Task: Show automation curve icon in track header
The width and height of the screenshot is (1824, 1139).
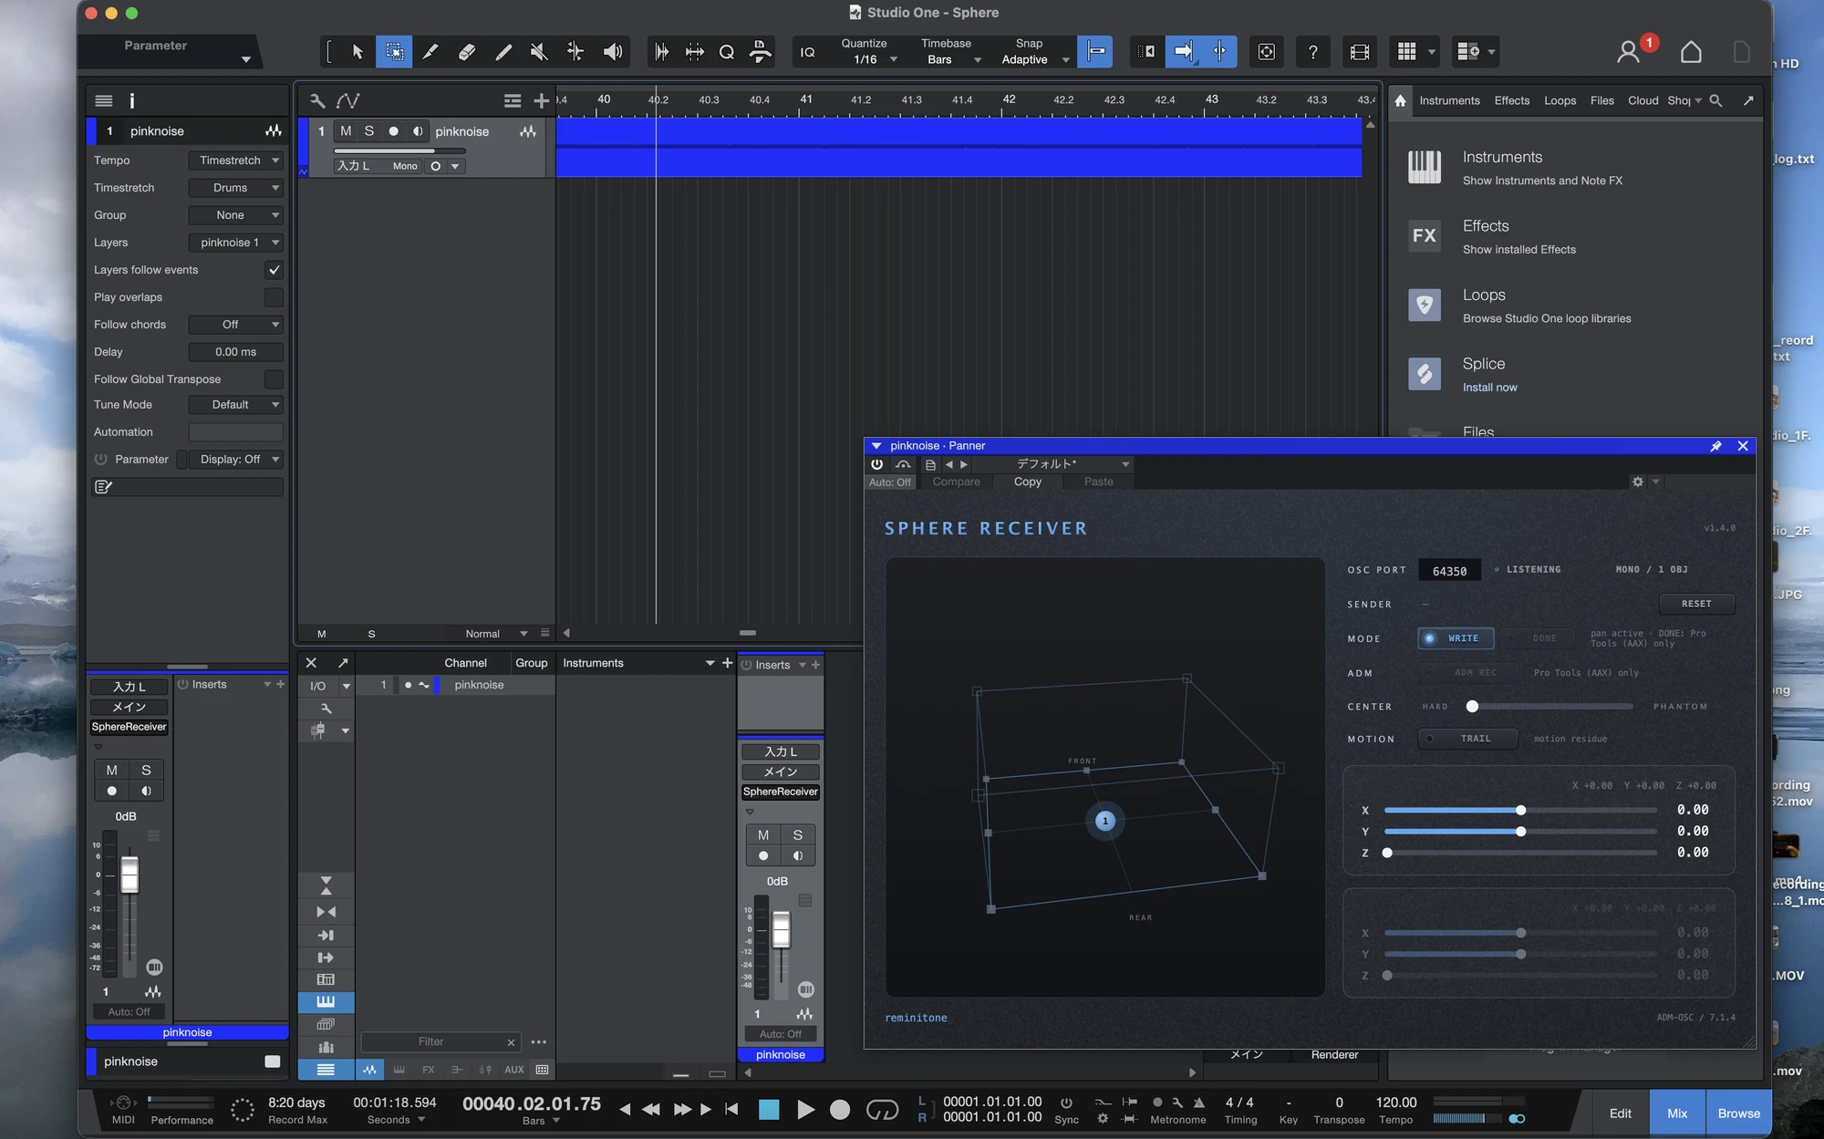Action: click(348, 100)
